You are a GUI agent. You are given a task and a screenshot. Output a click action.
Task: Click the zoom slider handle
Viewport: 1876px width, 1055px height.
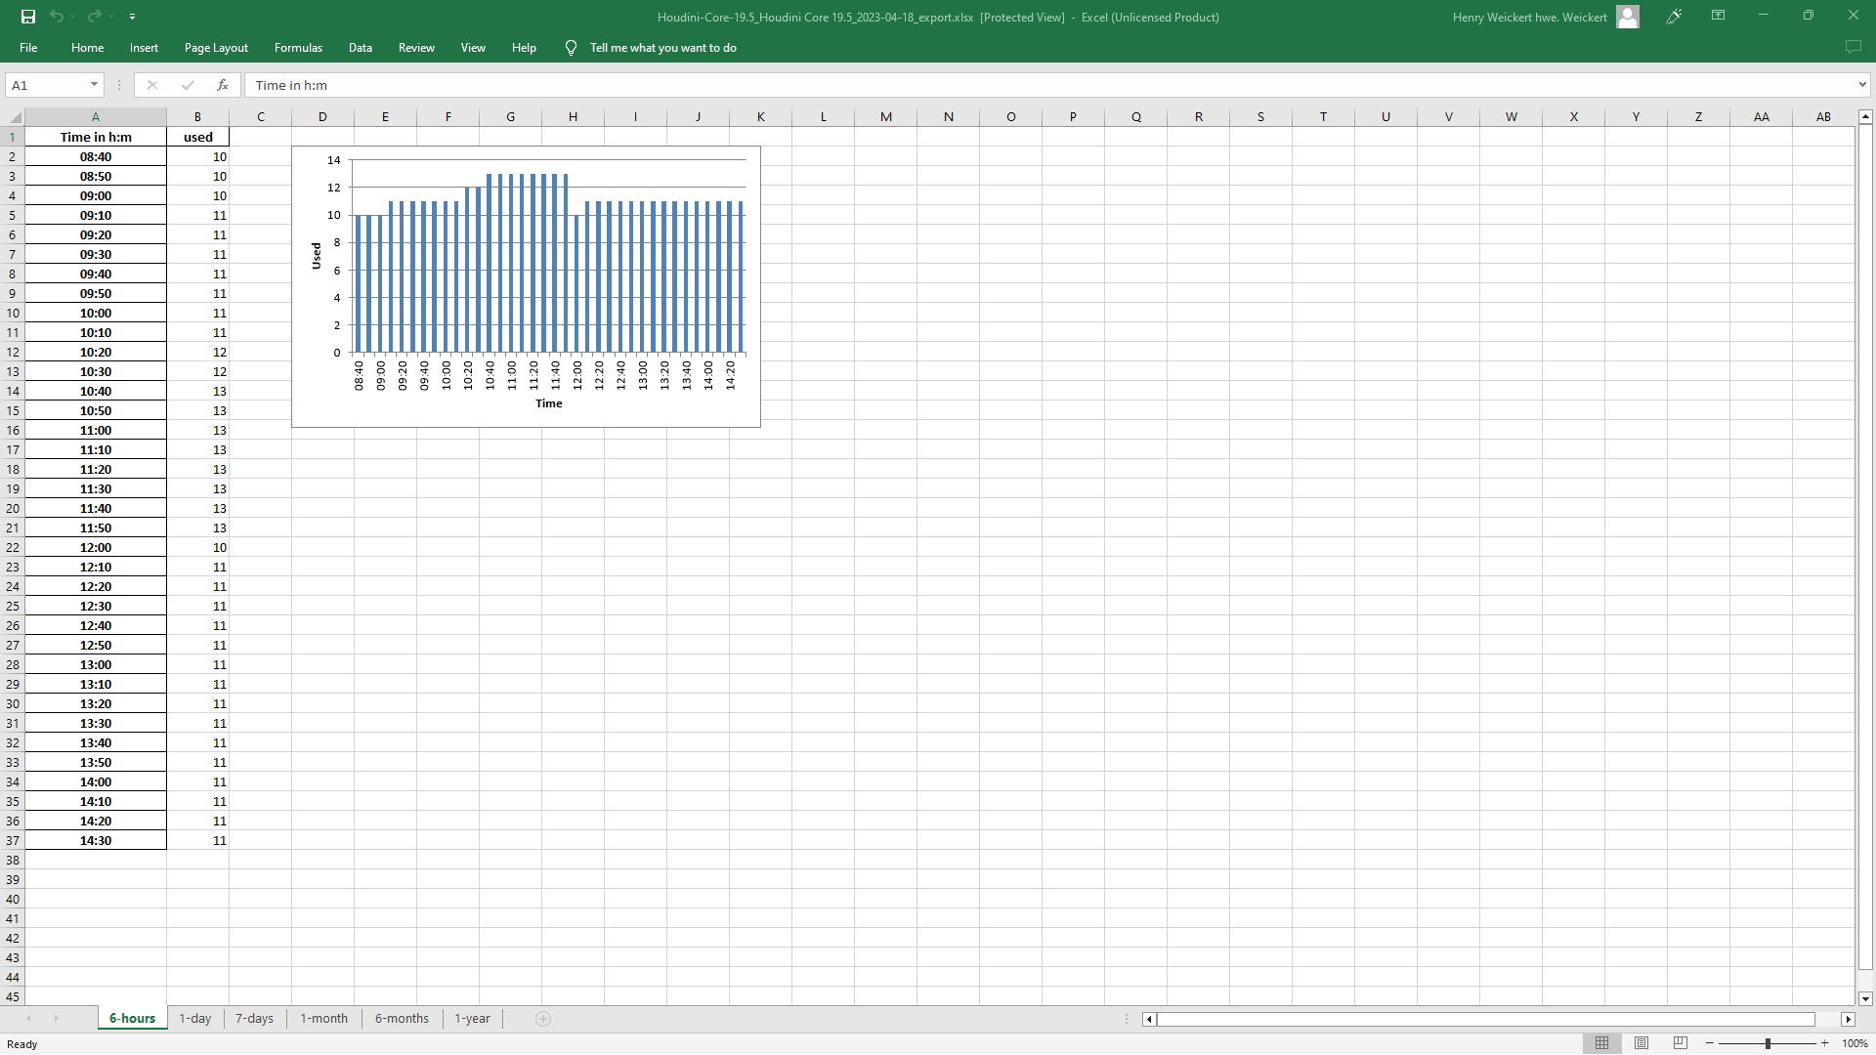(1768, 1043)
